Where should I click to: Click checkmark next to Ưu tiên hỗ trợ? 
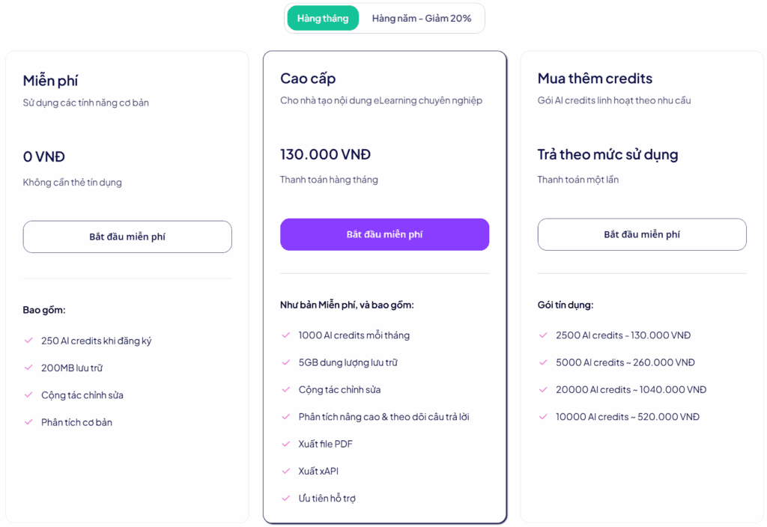coord(285,498)
